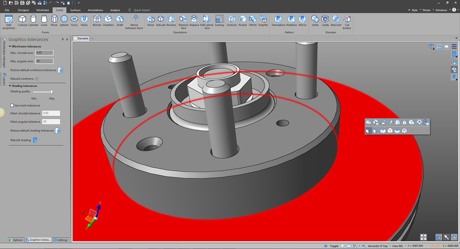Open the Blends tool
This screenshot has width=460, height=249.
(97, 21)
